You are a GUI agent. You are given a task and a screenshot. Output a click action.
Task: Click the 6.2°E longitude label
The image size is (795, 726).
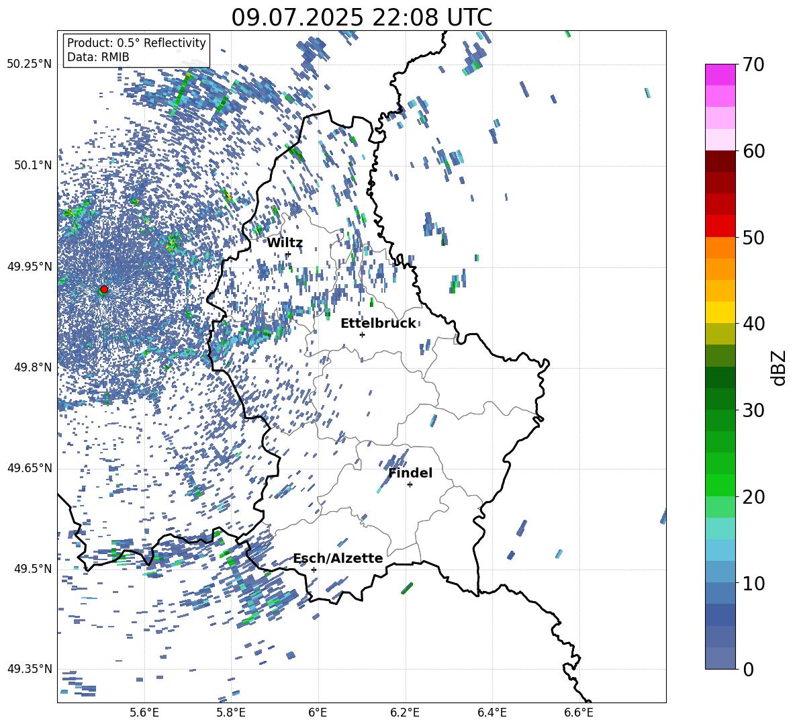[x=405, y=713]
